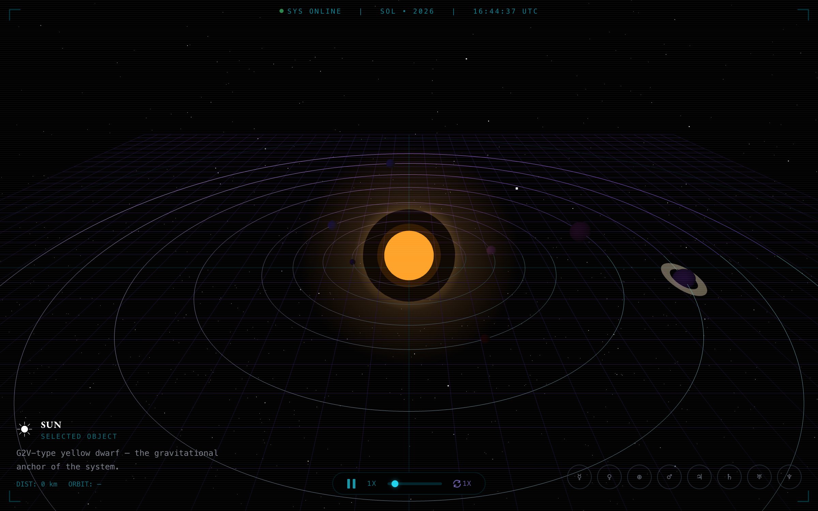Select the Mercury symbol button

579,477
